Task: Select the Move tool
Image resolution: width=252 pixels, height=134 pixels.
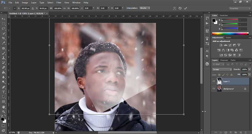Action: (3, 19)
